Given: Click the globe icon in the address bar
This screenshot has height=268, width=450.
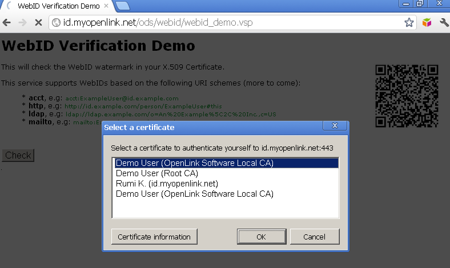Looking at the screenshot, I should [56, 23].
